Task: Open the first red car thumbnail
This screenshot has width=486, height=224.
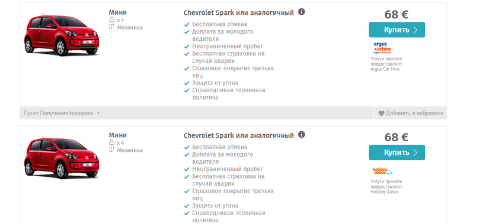Action: tap(62, 35)
